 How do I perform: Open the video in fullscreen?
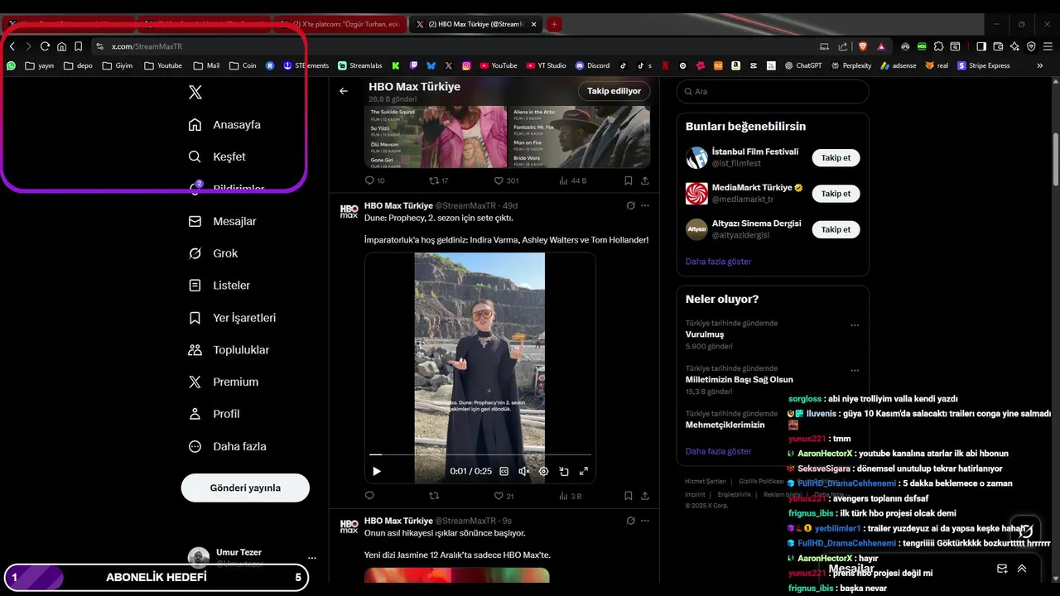(x=583, y=471)
